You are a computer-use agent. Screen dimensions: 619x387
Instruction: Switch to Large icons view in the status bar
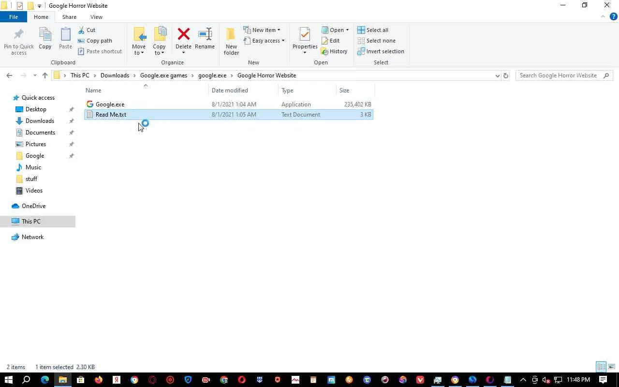612,367
